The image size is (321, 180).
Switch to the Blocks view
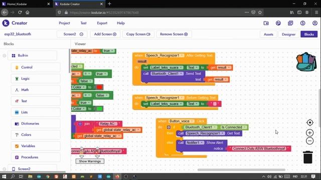coord(309,34)
